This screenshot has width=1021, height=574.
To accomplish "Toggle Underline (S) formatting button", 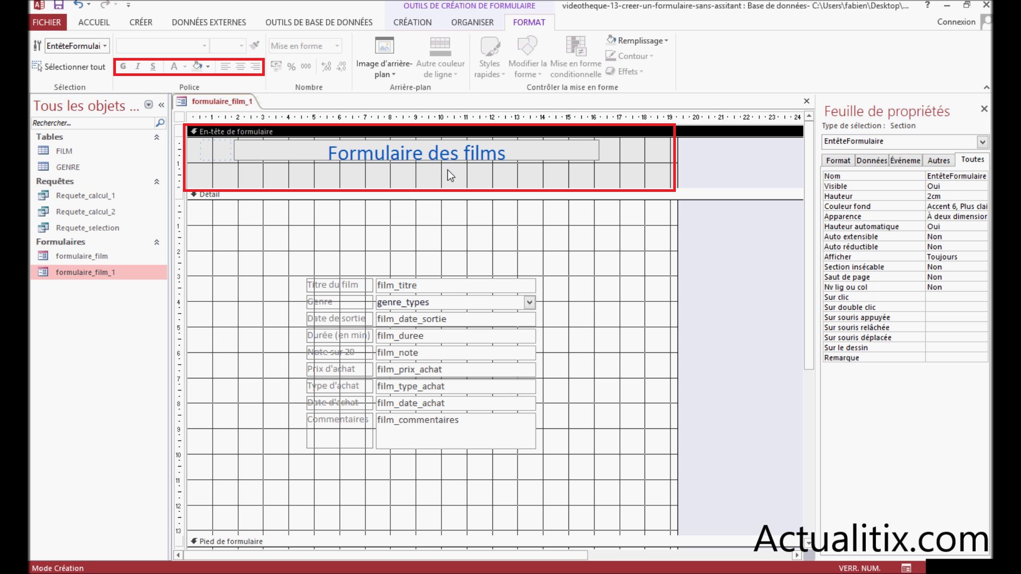I will click(153, 66).
